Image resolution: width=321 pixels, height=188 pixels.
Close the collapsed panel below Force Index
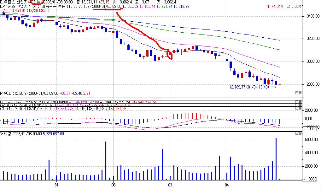point(300,105)
